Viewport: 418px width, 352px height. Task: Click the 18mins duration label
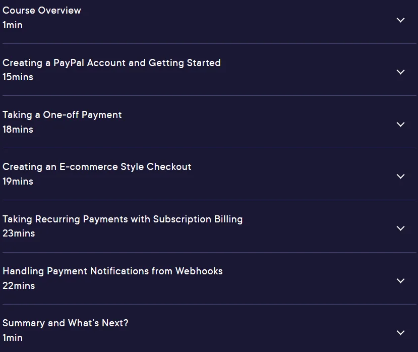tap(18, 130)
